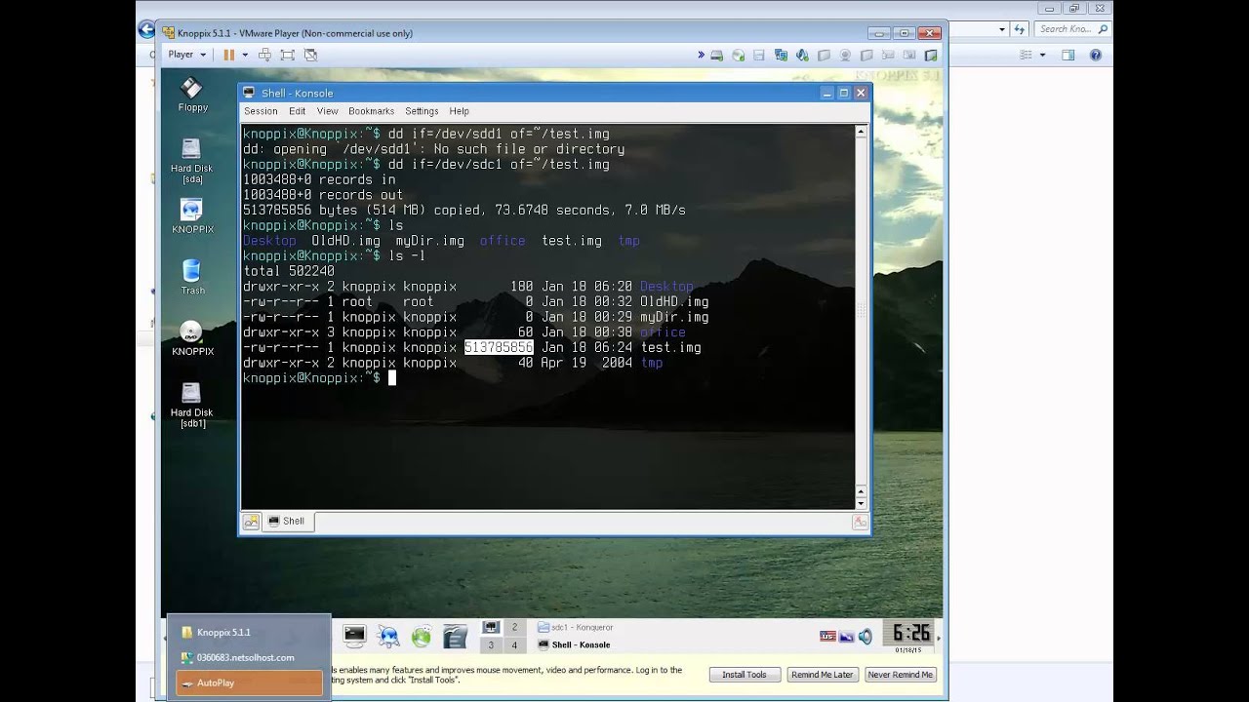Click the new session icon in Konsole
The image size is (1249, 702).
tap(252, 522)
